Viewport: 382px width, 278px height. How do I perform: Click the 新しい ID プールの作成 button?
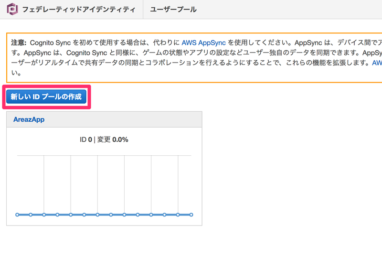(x=46, y=97)
